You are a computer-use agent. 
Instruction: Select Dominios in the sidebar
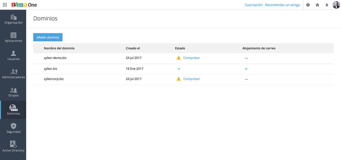[13, 110]
